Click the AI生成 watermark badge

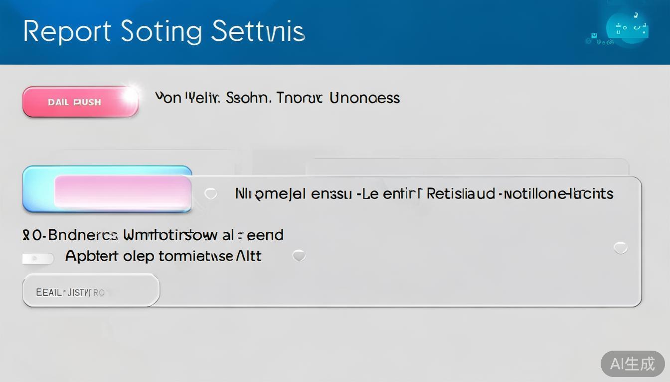click(632, 364)
